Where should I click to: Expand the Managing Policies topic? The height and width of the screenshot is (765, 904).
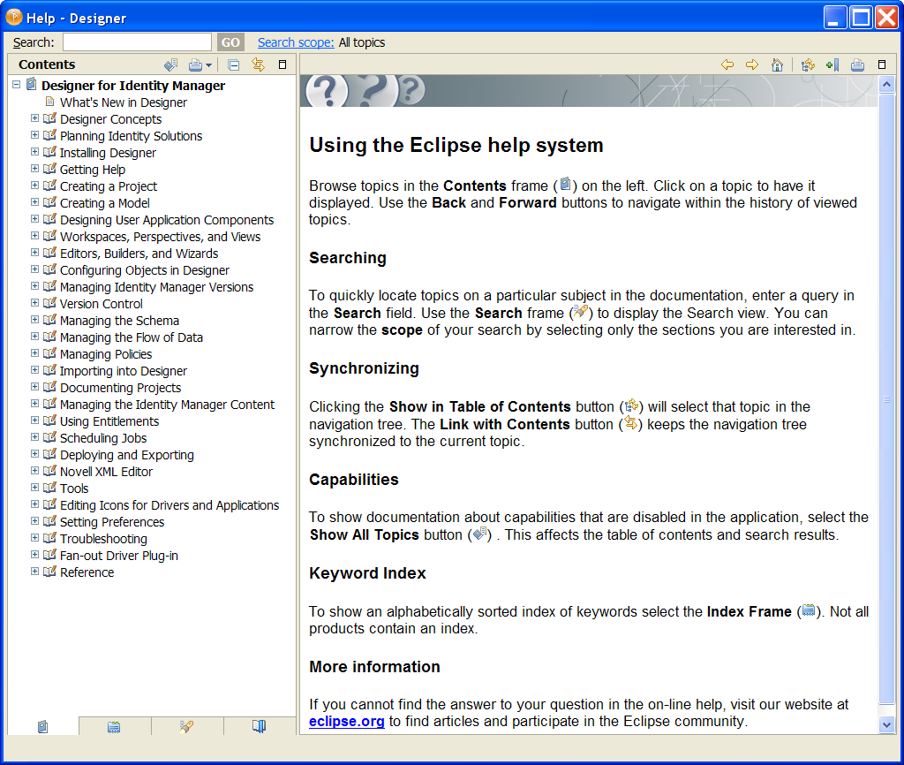(x=34, y=353)
